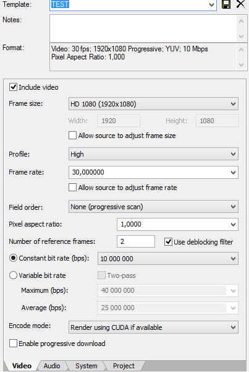Open the Frame size dropdown
The width and height of the screenshot is (249, 372).
pyautogui.click(x=153, y=103)
